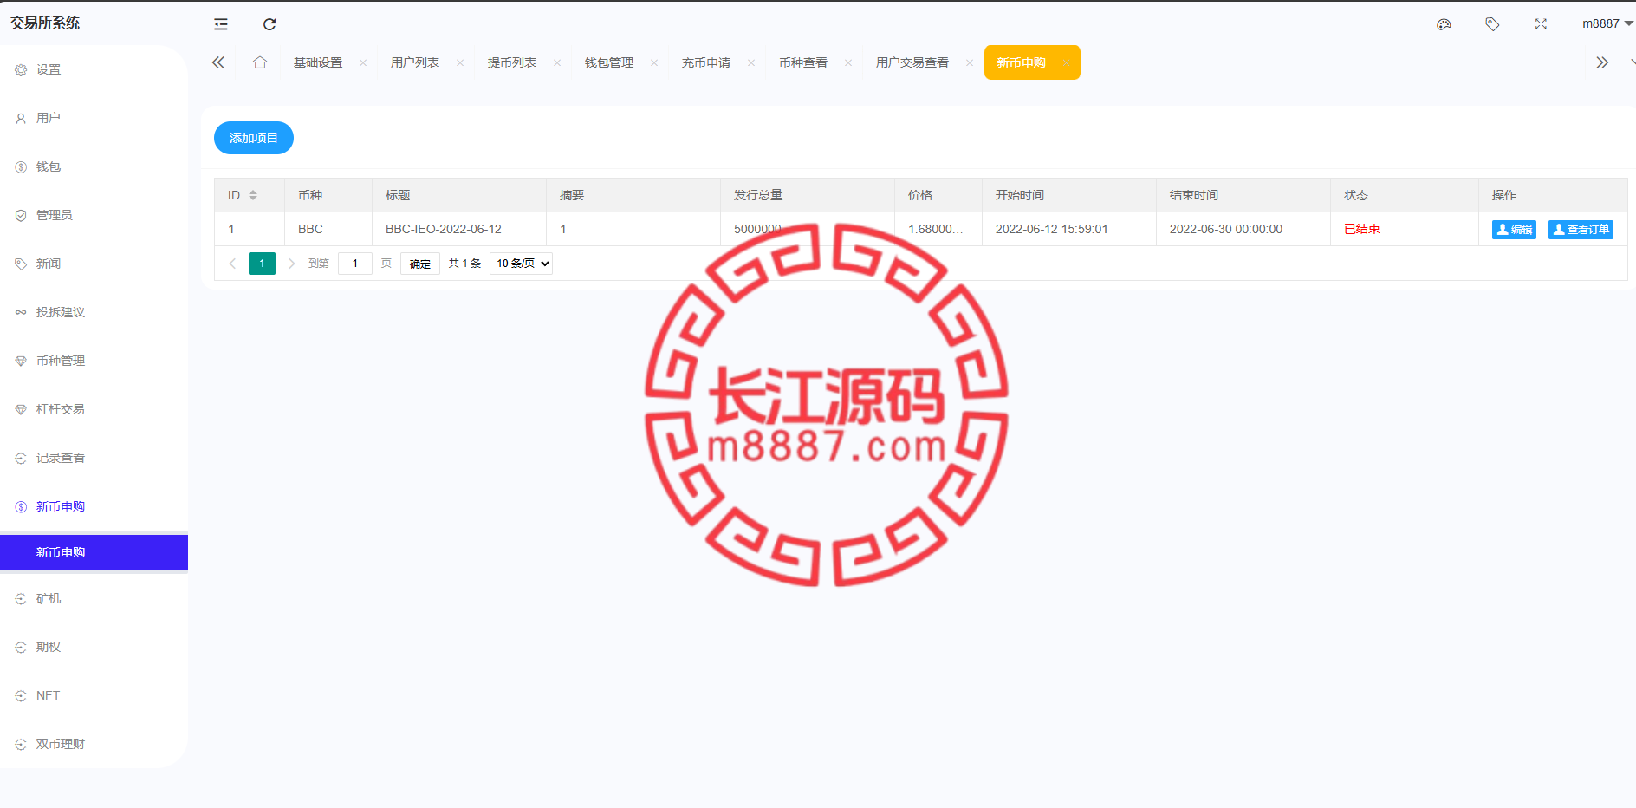Close the 提币列表 tab
The width and height of the screenshot is (1636, 808).
coord(557,62)
